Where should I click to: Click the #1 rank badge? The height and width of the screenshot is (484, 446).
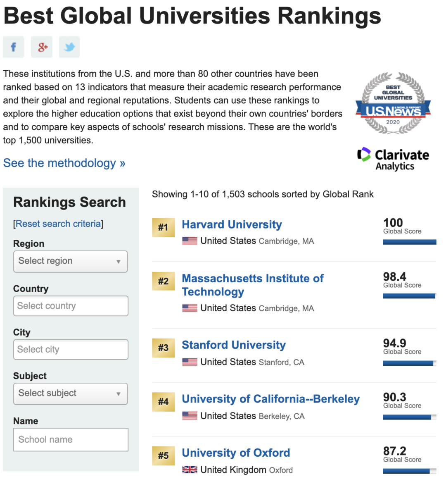tap(163, 227)
